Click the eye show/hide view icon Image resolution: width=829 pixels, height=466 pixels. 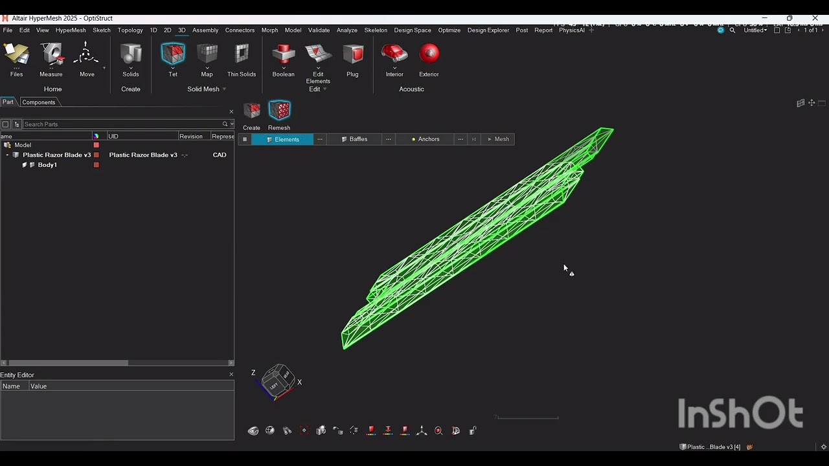click(253, 431)
